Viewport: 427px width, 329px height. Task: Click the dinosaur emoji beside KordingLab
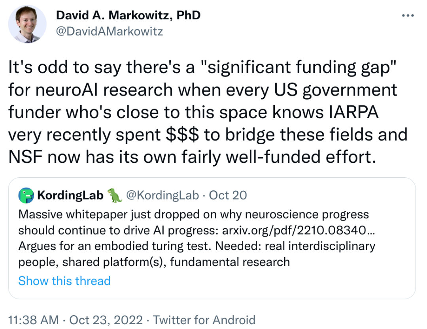pos(115,195)
